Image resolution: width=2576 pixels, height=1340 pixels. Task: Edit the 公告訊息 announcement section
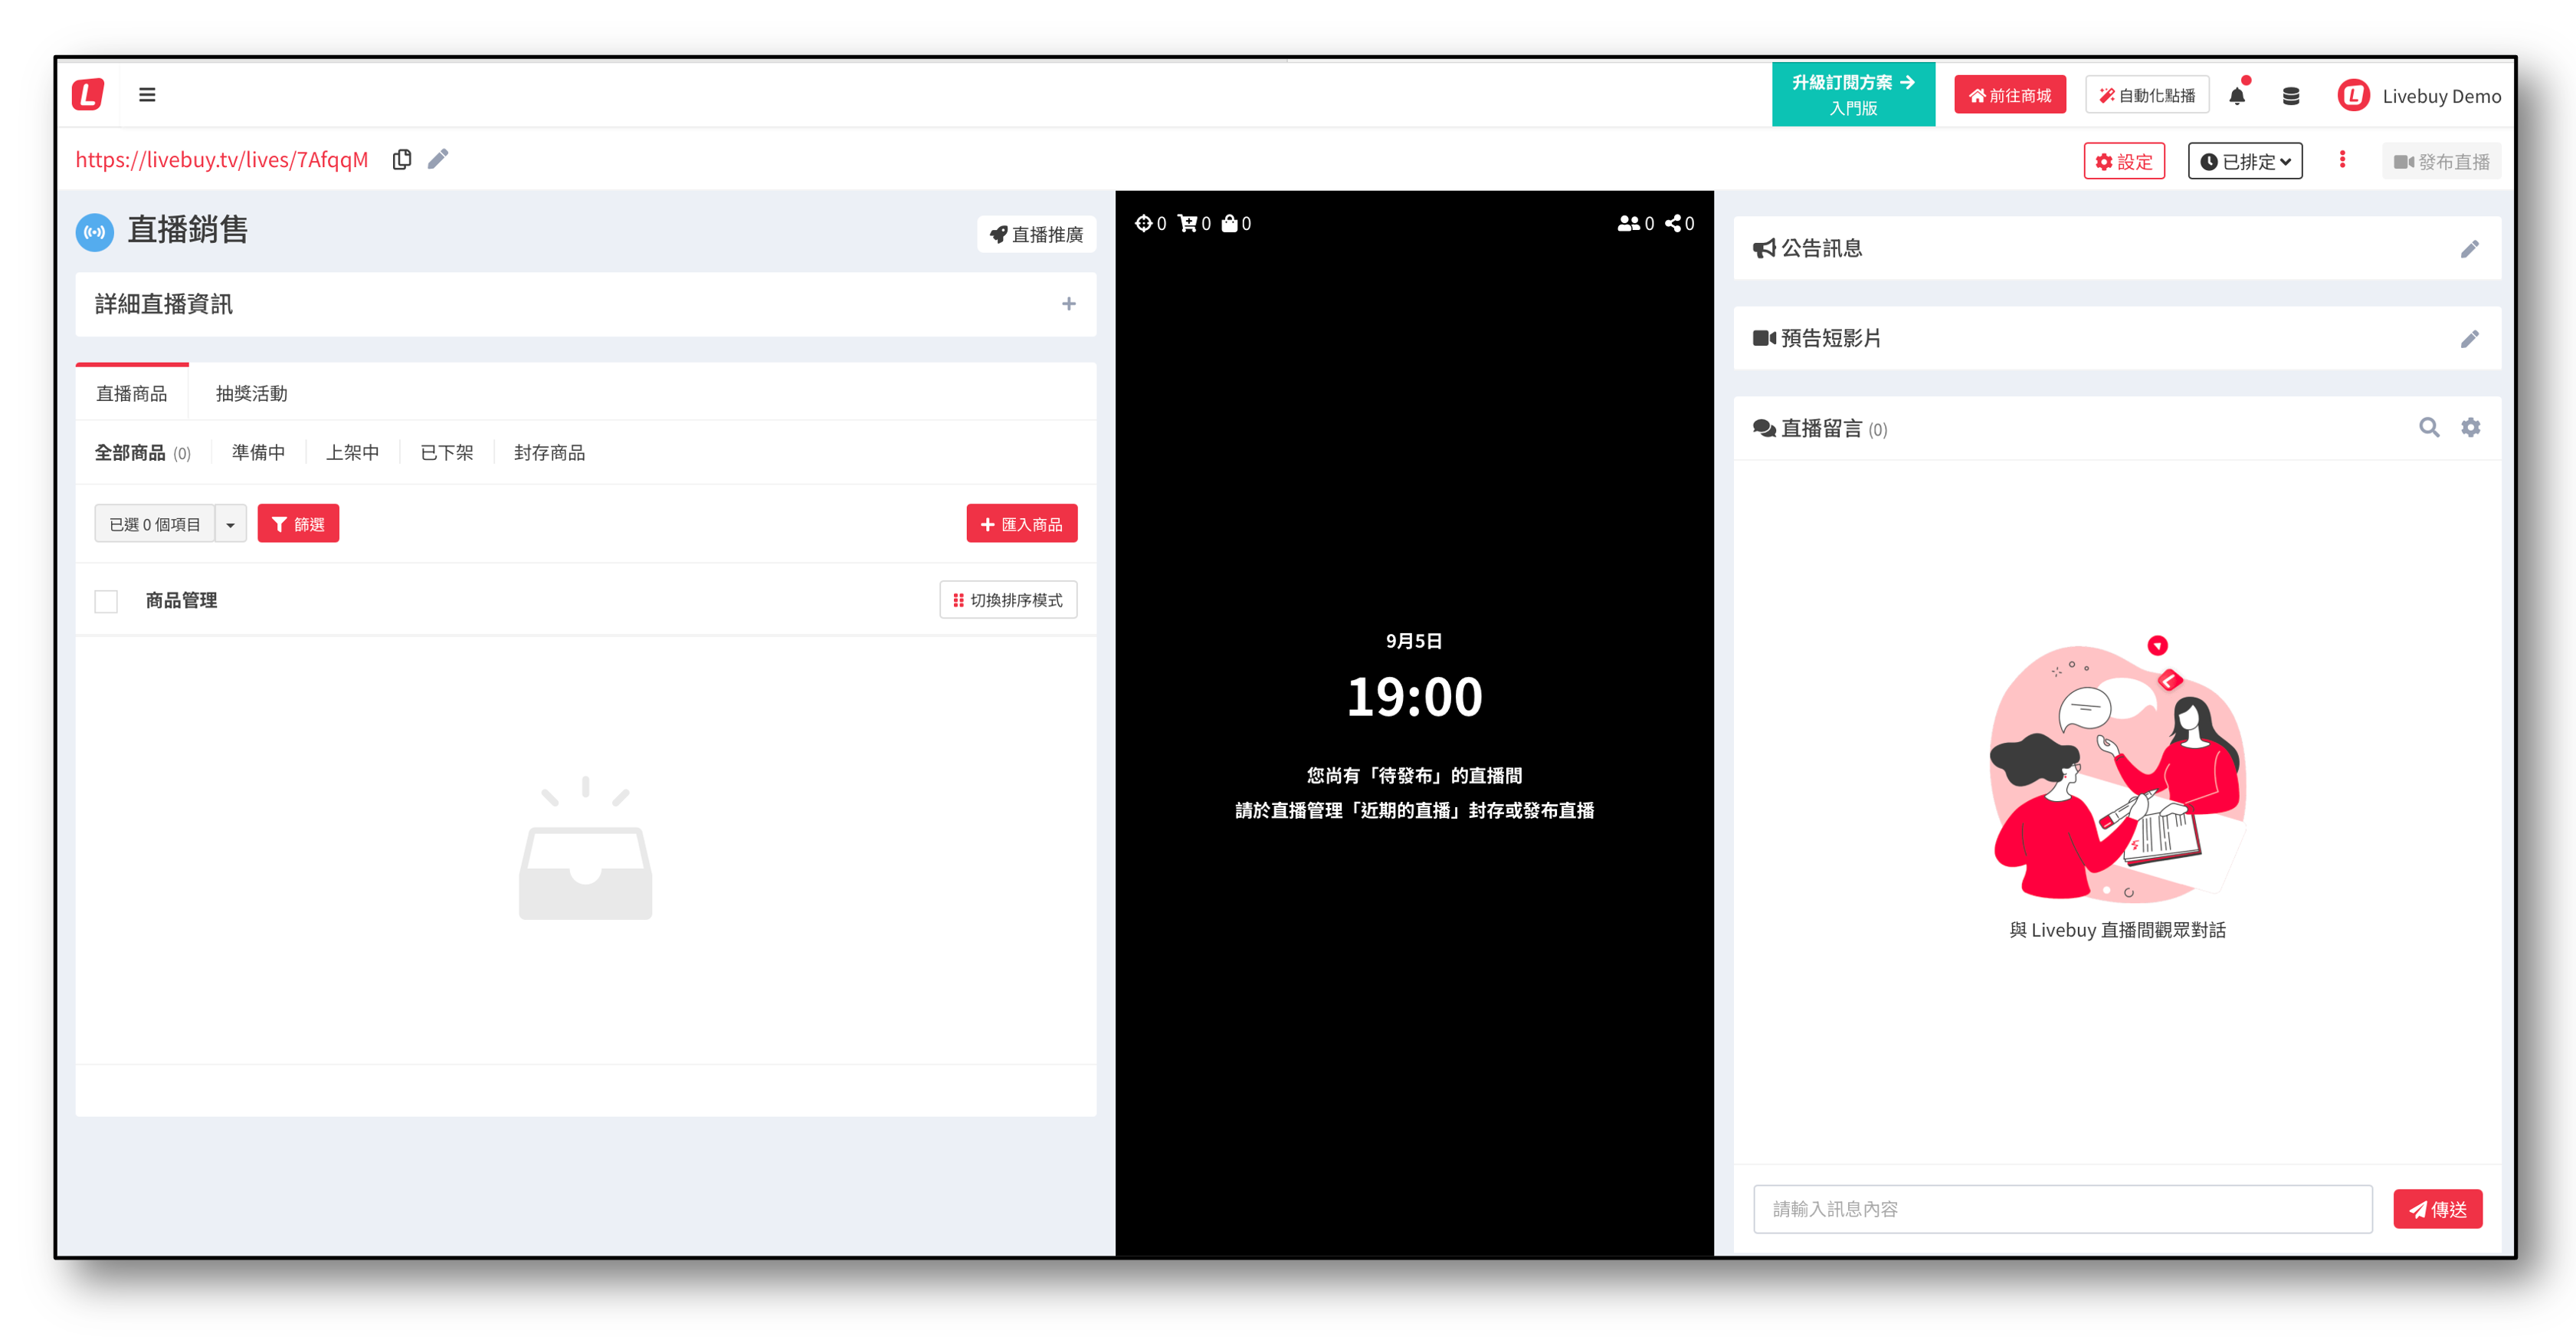[2469, 249]
